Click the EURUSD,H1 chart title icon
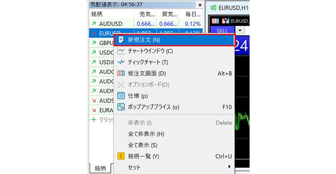This screenshot has height=174, width=336. [x=213, y=7]
